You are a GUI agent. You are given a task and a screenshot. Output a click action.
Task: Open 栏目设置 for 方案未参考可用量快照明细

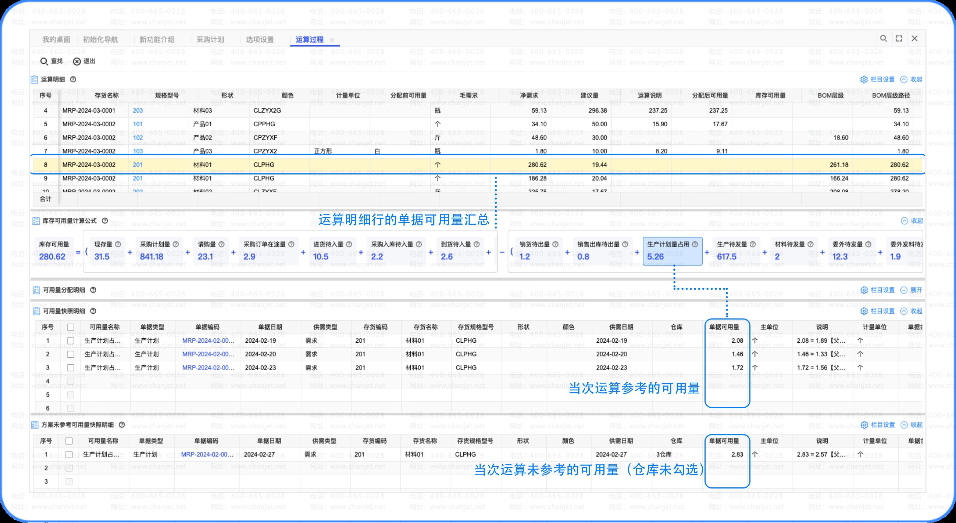[878, 425]
